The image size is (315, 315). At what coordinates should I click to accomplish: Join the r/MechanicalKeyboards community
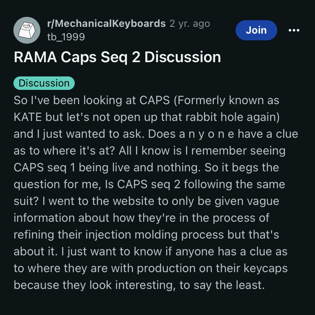256,30
